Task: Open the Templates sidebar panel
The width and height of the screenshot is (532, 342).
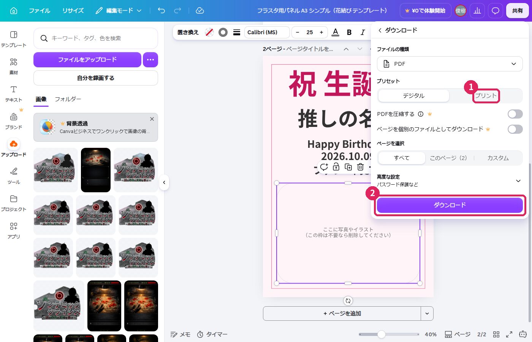Action: tap(14, 39)
